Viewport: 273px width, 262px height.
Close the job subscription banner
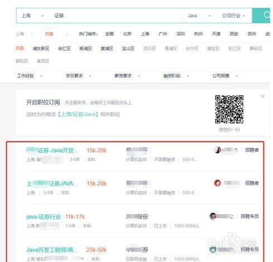262,96
